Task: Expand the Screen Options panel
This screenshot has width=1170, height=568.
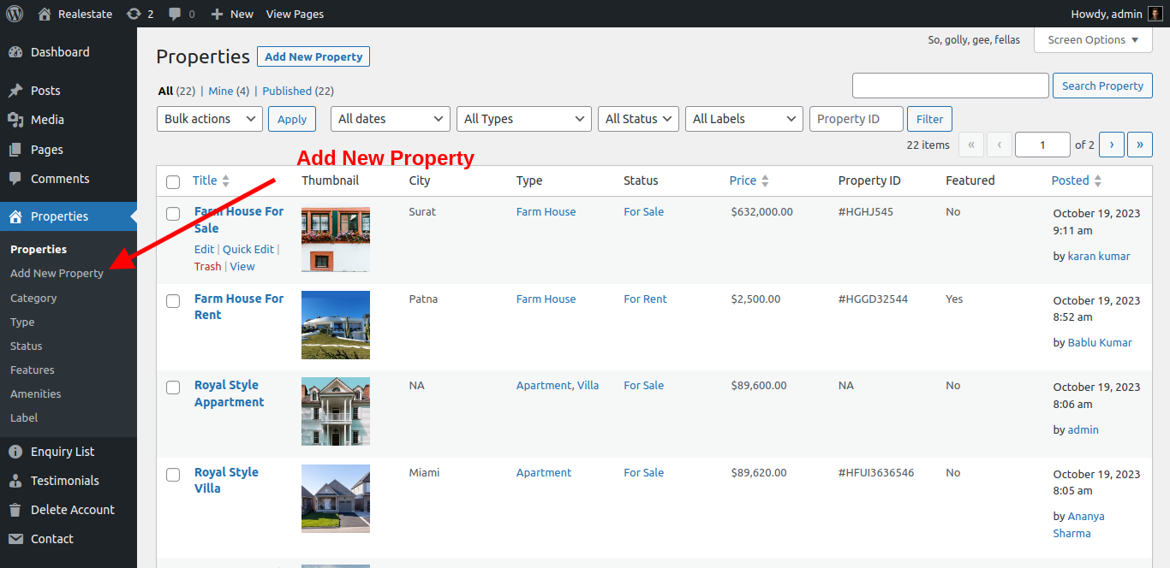Action: 1092,40
